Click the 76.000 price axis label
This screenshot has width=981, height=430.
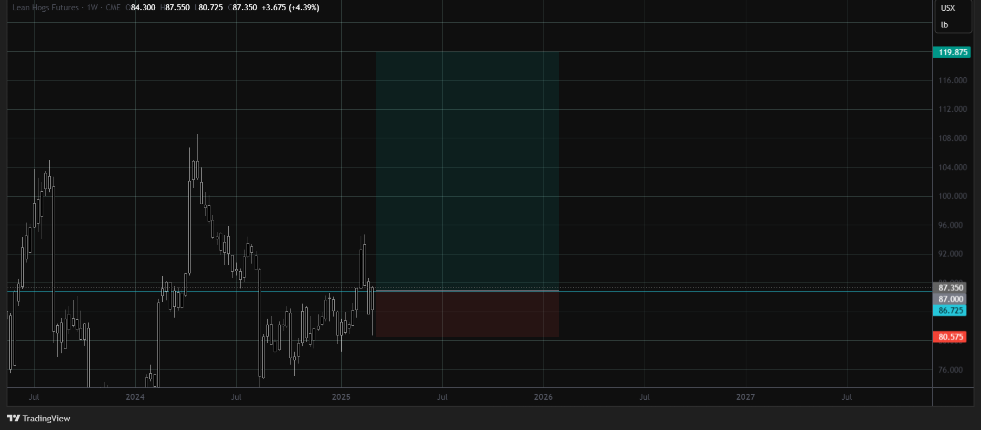pyautogui.click(x=950, y=370)
